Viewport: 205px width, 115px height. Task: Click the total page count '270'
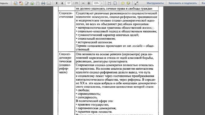(x=76, y=3)
